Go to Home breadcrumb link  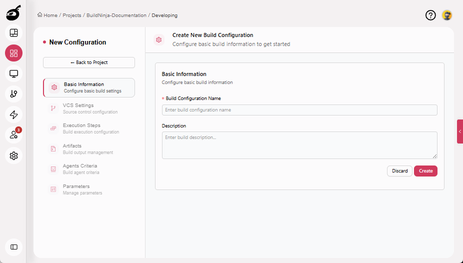tap(50, 15)
